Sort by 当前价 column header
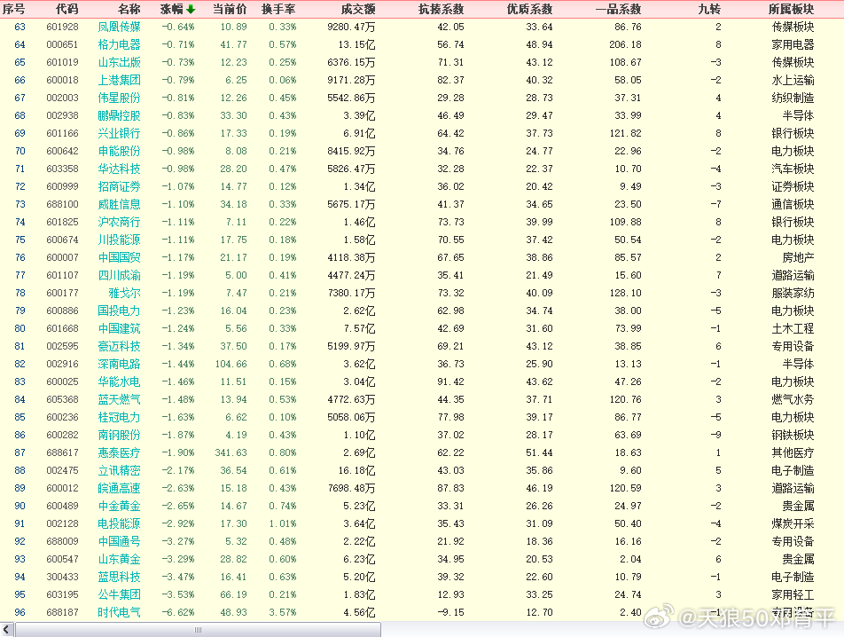844x637 pixels. point(230,9)
